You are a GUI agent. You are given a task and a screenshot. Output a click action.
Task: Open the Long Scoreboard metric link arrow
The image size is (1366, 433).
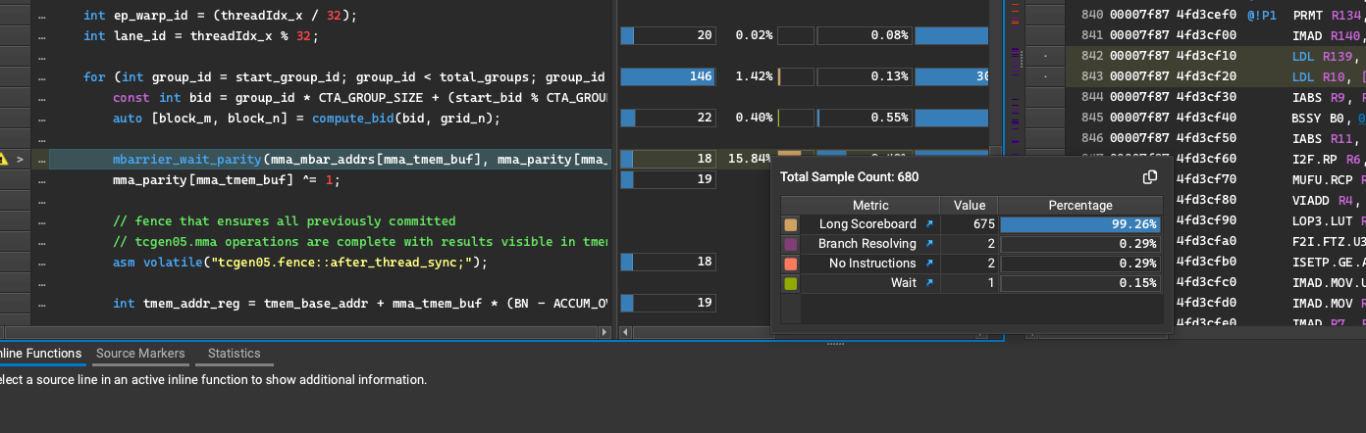[x=928, y=224]
